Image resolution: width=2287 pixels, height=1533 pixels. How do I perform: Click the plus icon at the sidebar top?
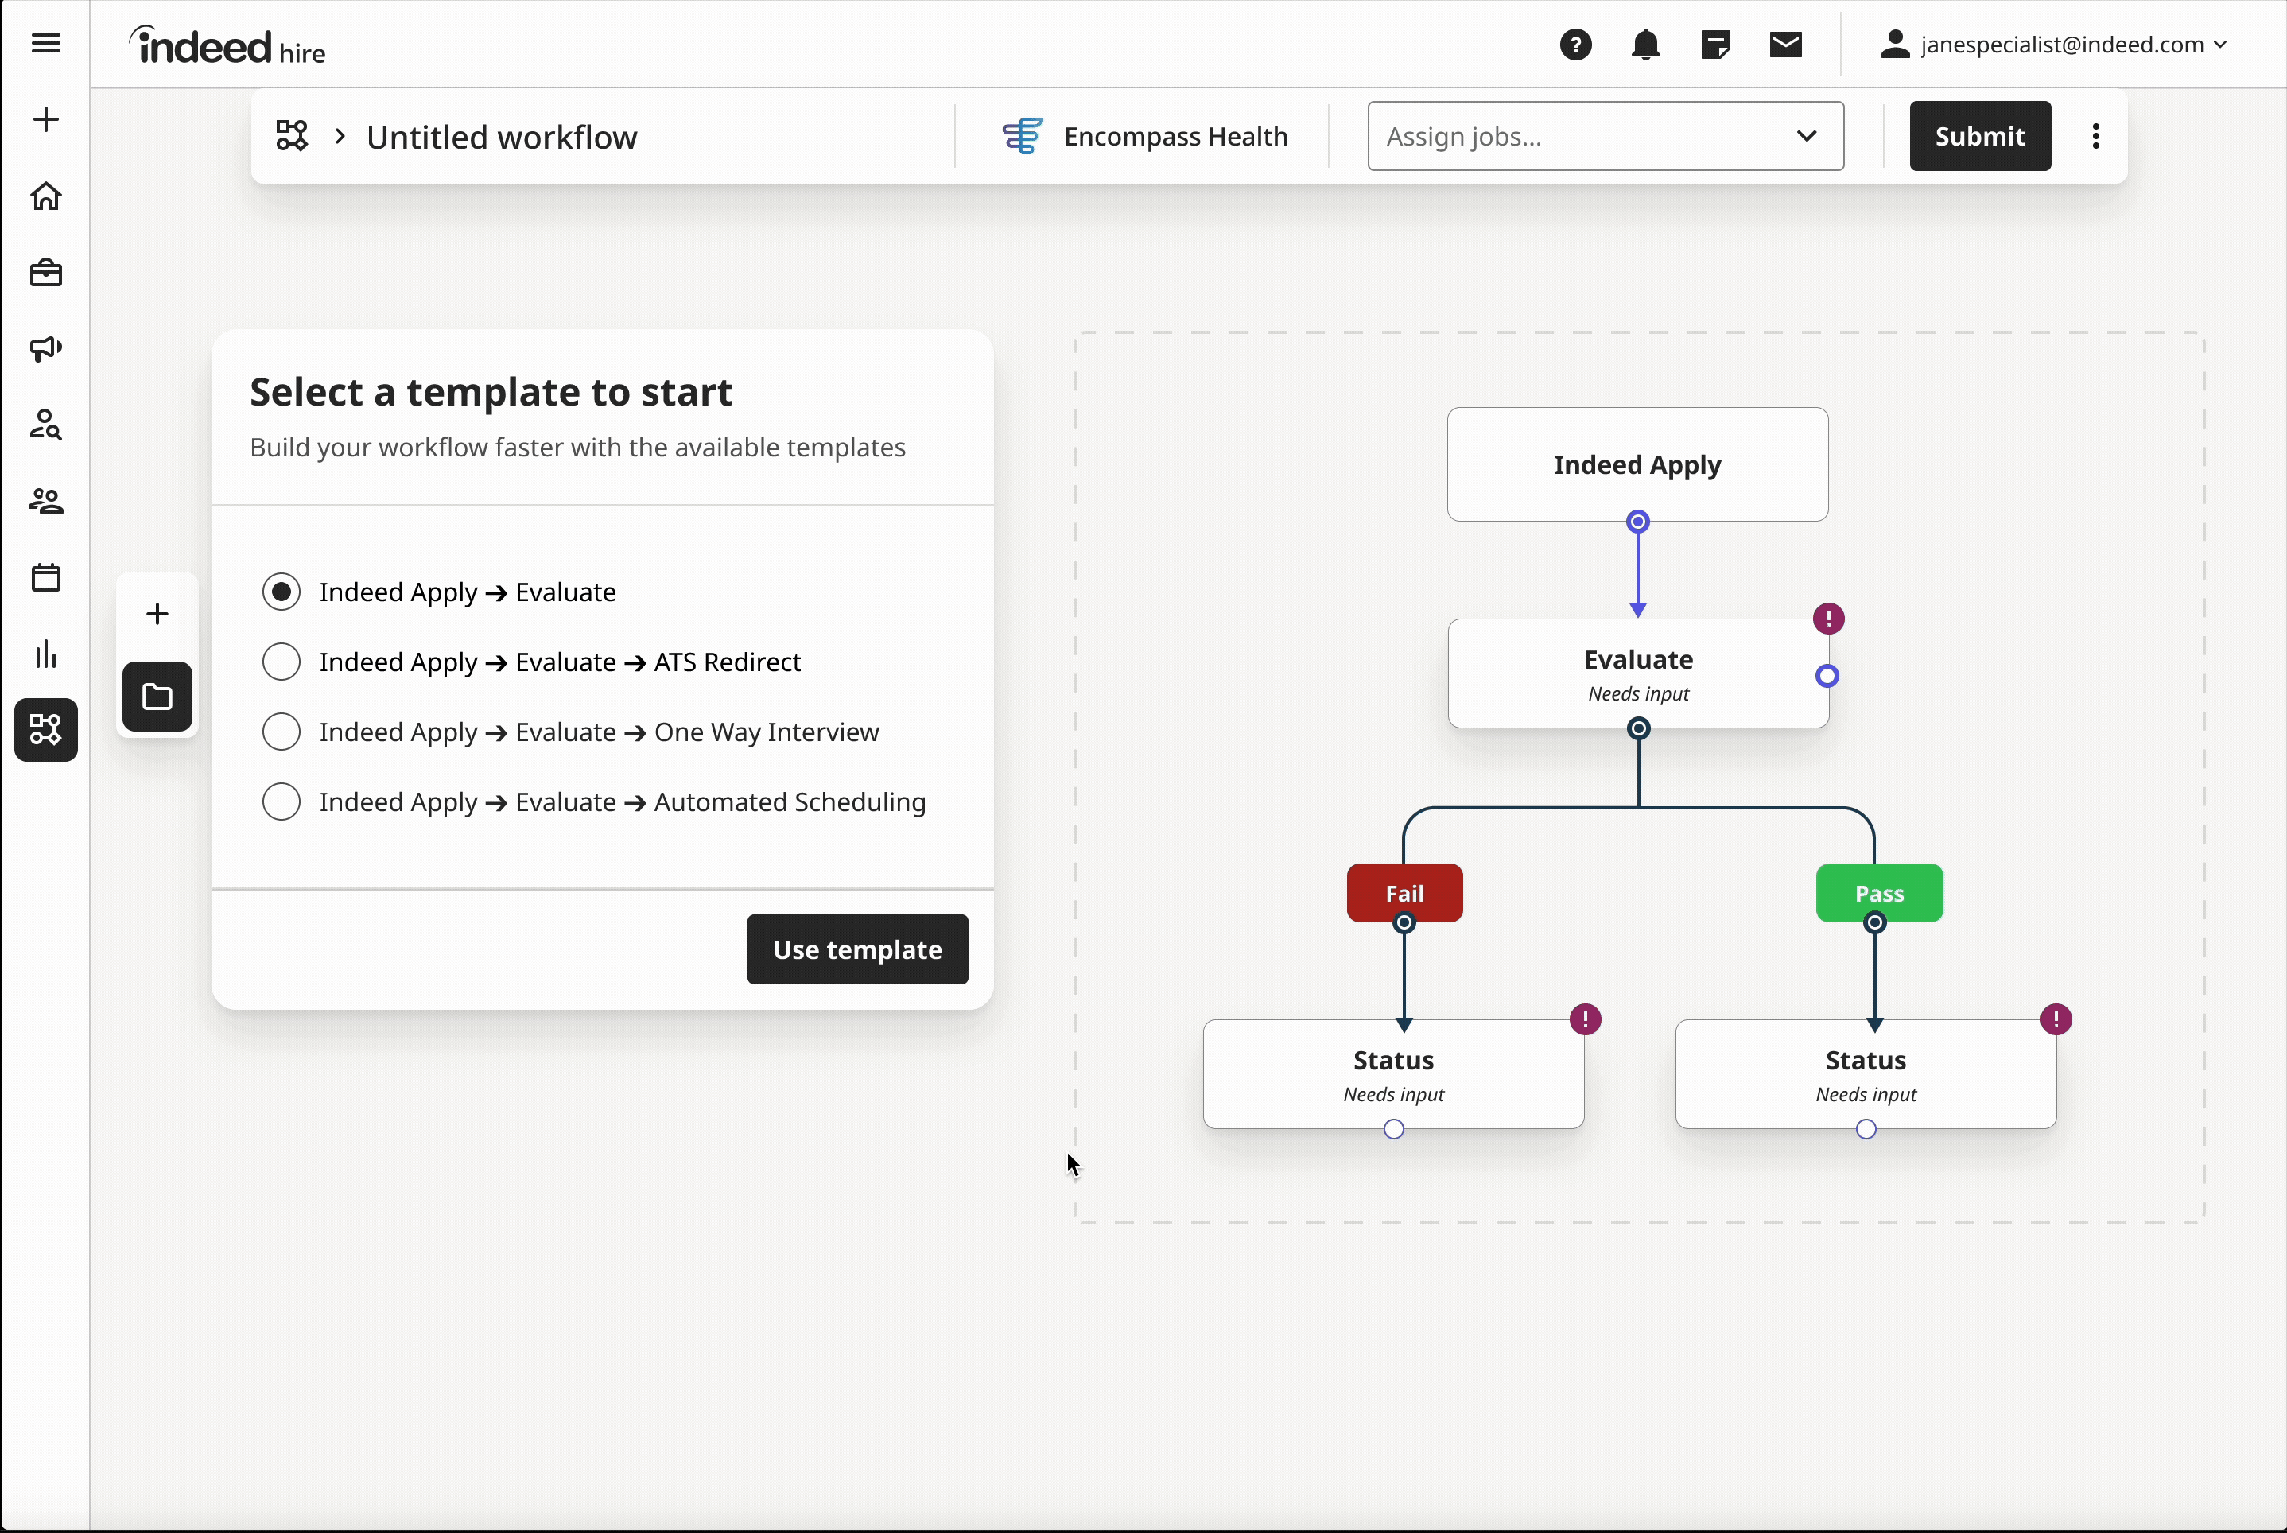pos(46,119)
